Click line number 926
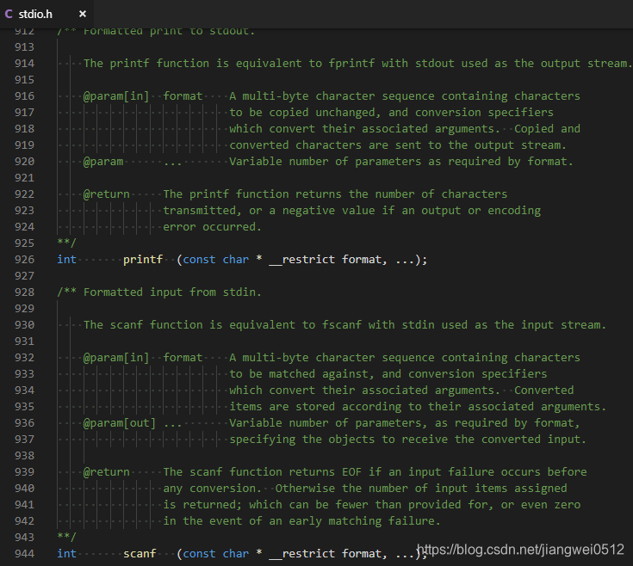 coord(24,260)
